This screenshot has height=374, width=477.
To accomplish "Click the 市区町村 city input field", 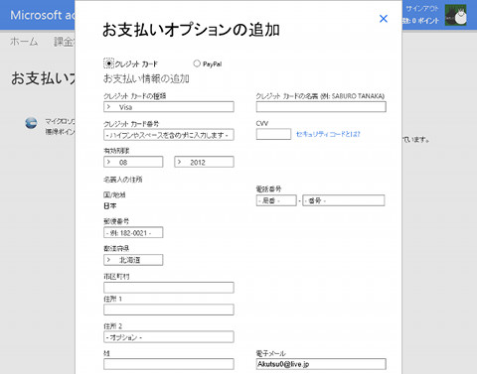I will coord(169,288).
